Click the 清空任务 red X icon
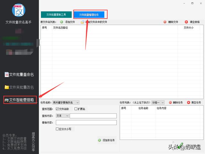The height and width of the screenshot is (154, 205). pos(188,102)
